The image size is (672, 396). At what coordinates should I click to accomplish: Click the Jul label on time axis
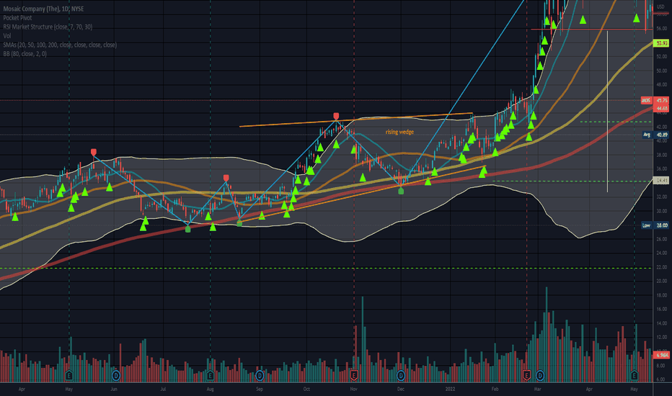tap(163, 389)
